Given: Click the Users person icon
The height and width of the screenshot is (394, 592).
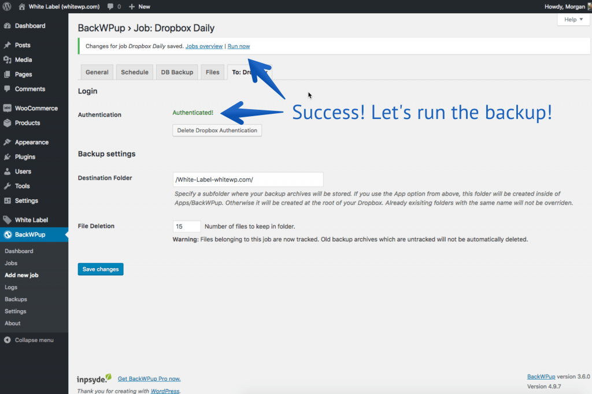Looking at the screenshot, I should [7, 172].
